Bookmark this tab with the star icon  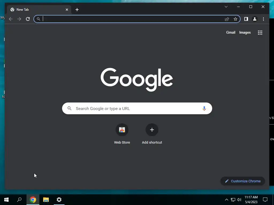click(235, 19)
